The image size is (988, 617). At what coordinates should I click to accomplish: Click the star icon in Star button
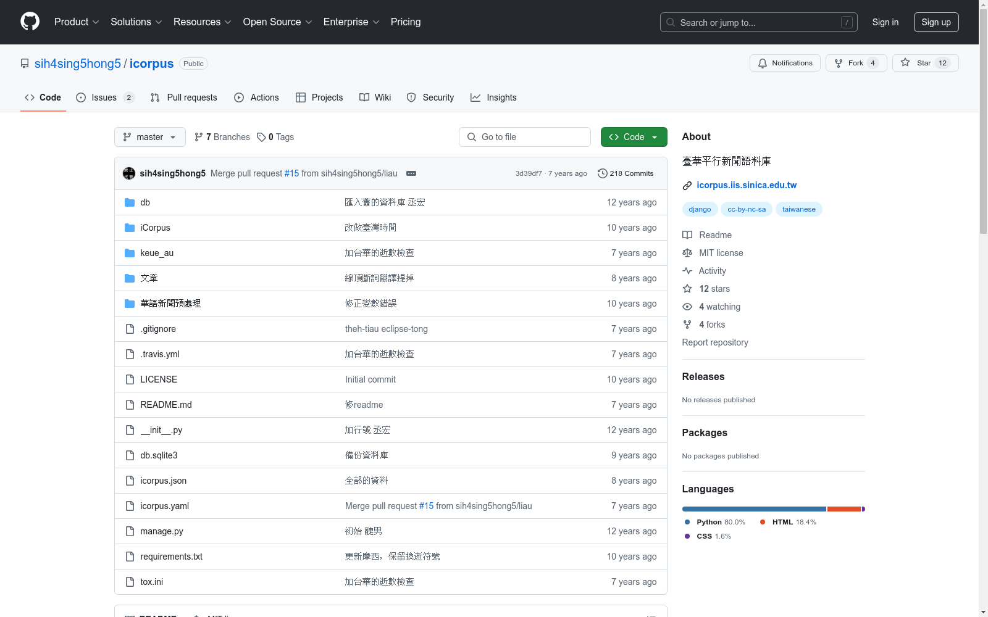905,62
